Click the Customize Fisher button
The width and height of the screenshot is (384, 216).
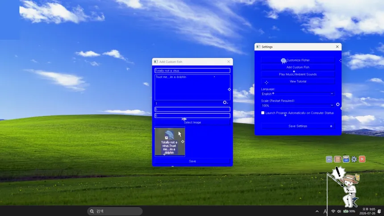tap(298, 60)
